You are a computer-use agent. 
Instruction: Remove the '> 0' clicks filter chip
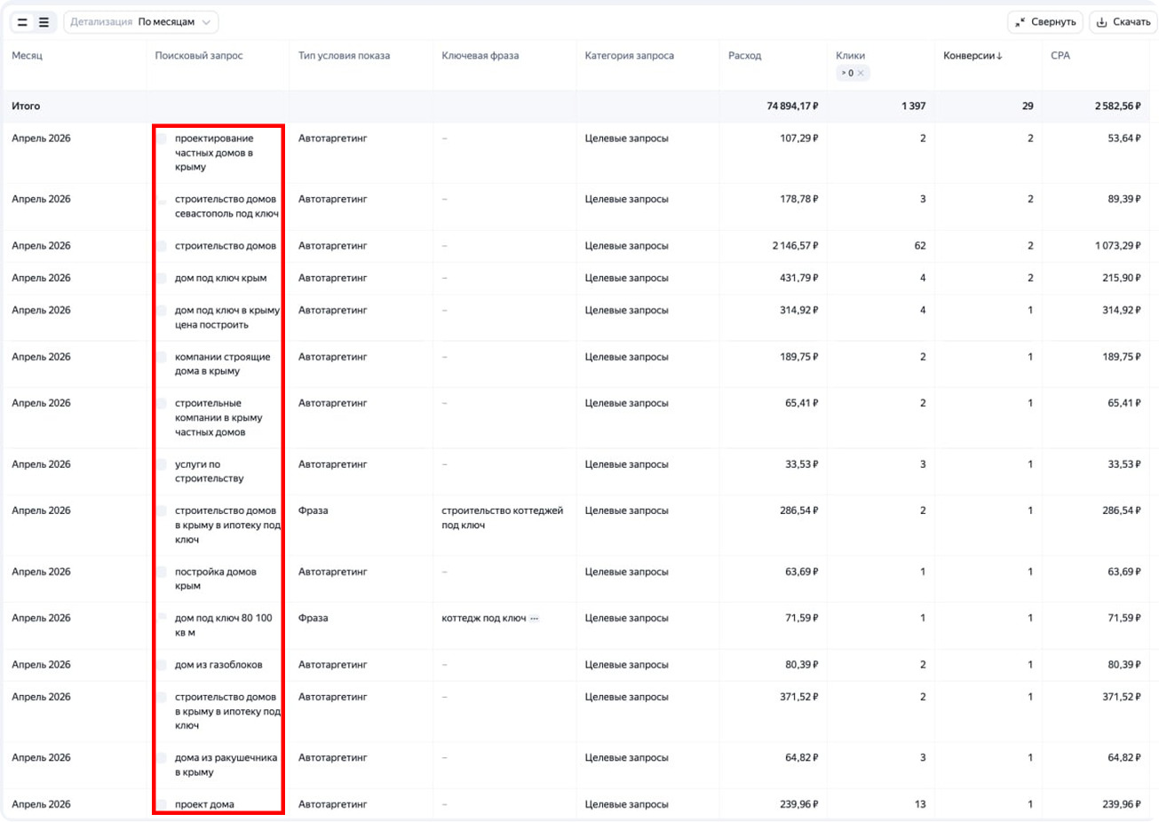coord(861,73)
